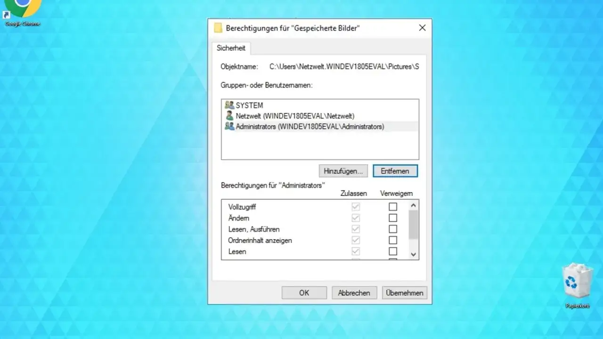This screenshot has height=339, width=603.
Task: Click the Netzwelt user icon
Action: tap(229, 116)
